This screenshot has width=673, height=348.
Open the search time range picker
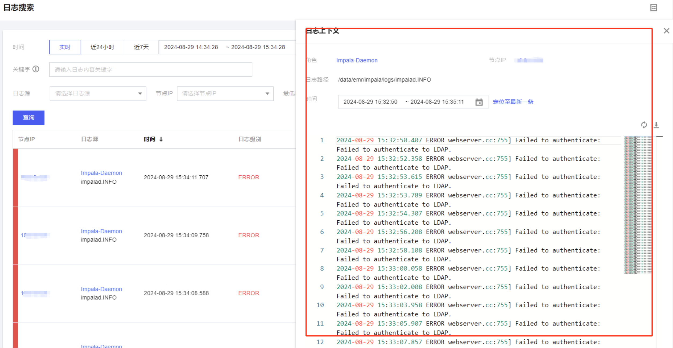coord(224,47)
